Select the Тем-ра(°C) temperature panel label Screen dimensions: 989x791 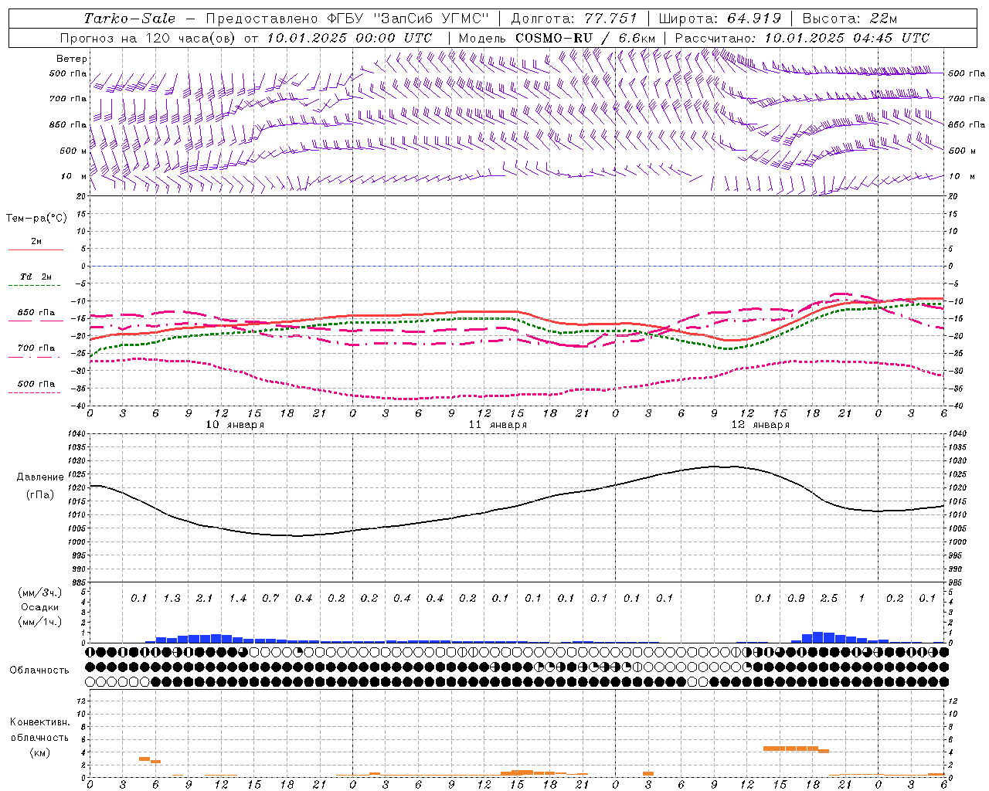36,219
